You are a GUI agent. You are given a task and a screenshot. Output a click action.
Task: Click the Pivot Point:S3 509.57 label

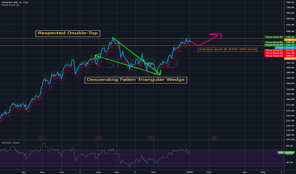[280, 56]
